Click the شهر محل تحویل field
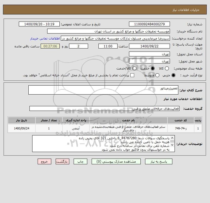 149,61
